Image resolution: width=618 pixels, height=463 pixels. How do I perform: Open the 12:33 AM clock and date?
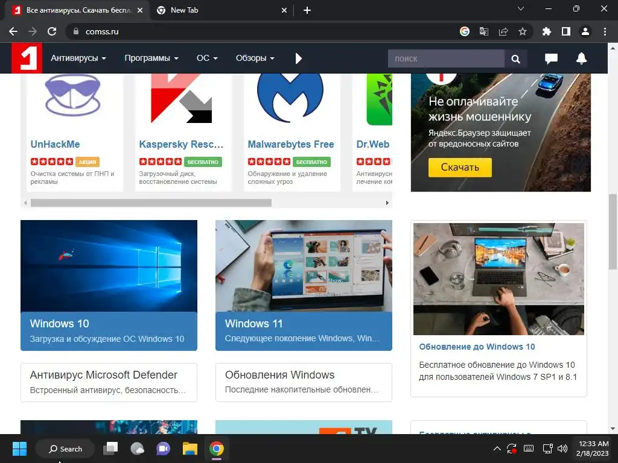(592, 449)
